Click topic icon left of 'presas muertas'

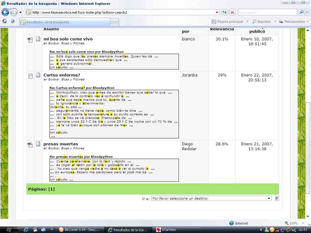tap(30, 145)
